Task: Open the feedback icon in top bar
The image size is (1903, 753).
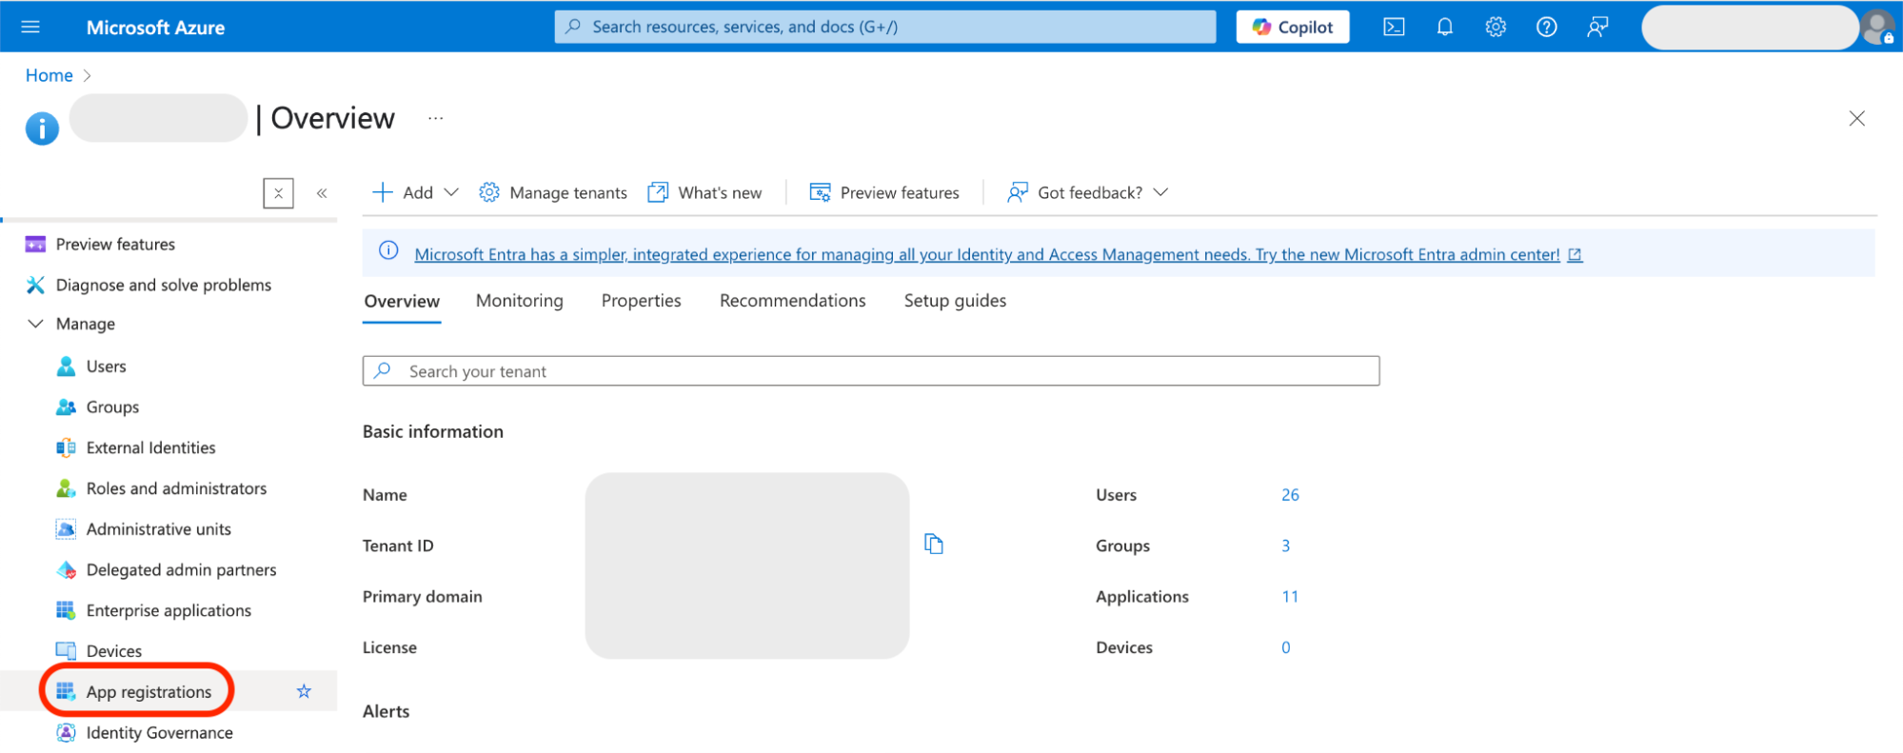Action: 1597,27
